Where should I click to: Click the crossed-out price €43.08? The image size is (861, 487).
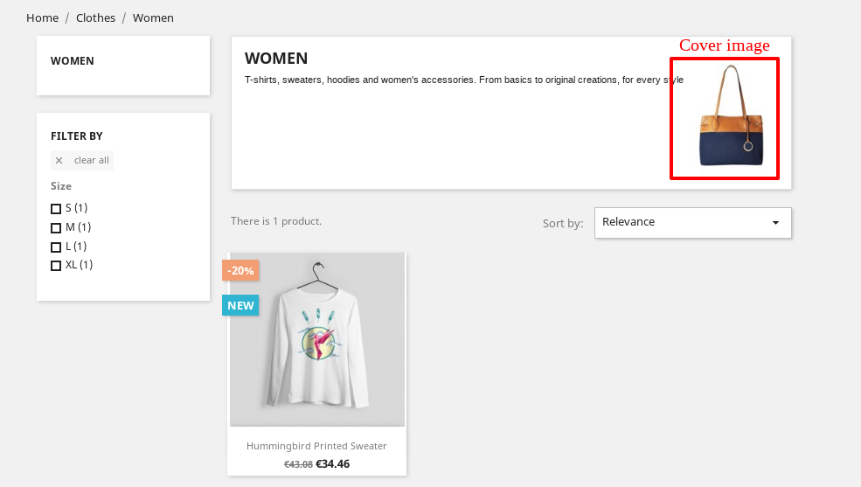[298, 464]
